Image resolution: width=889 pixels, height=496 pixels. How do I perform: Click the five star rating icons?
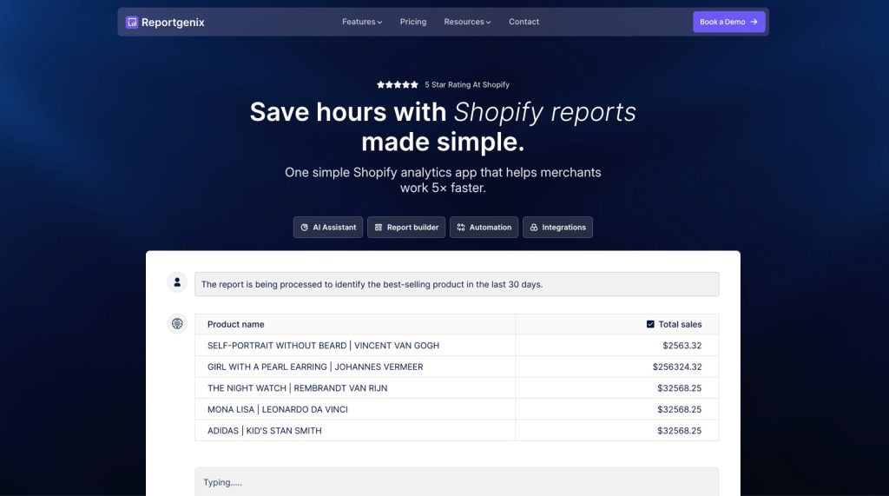coord(398,84)
